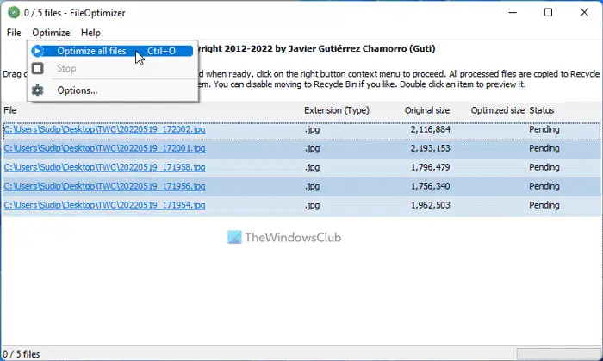Viewport: 603px width, 361px height.
Task: Choose Optimize all files
Action: pyautogui.click(x=112, y=51)
